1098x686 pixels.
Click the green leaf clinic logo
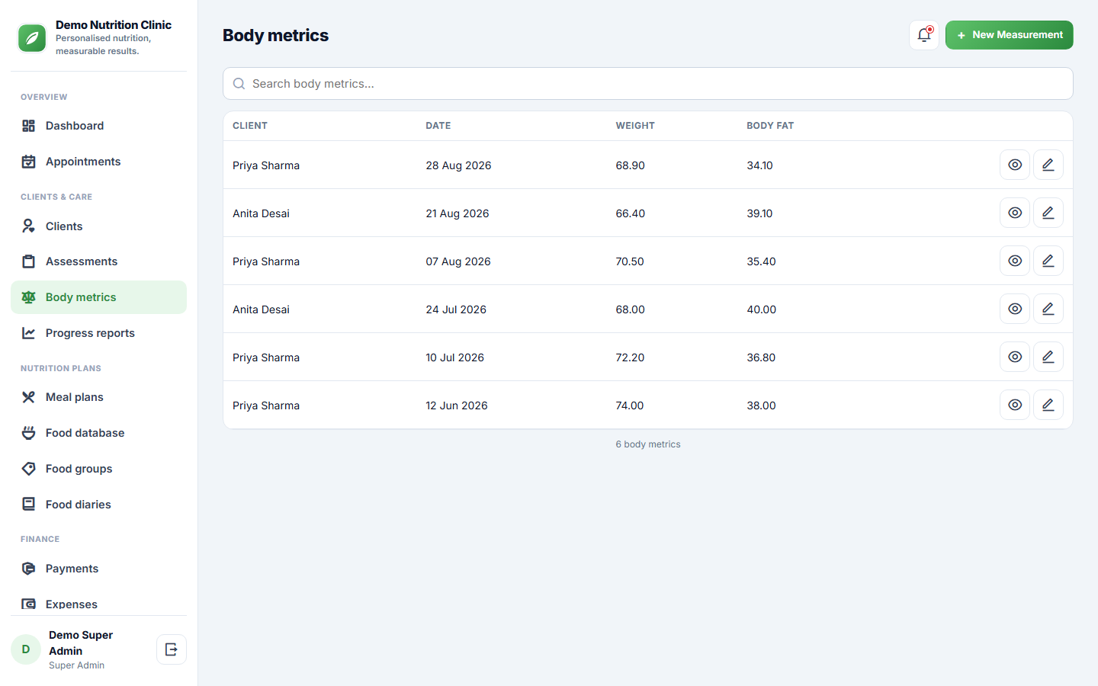[32, 38]
